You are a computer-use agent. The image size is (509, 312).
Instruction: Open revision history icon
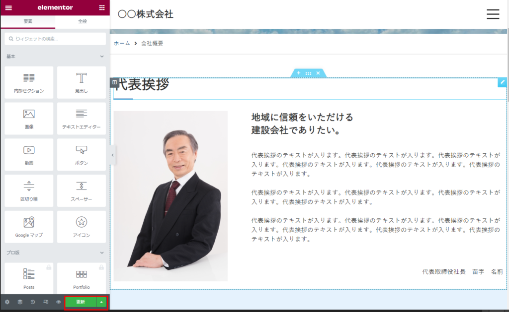[33, 302]
